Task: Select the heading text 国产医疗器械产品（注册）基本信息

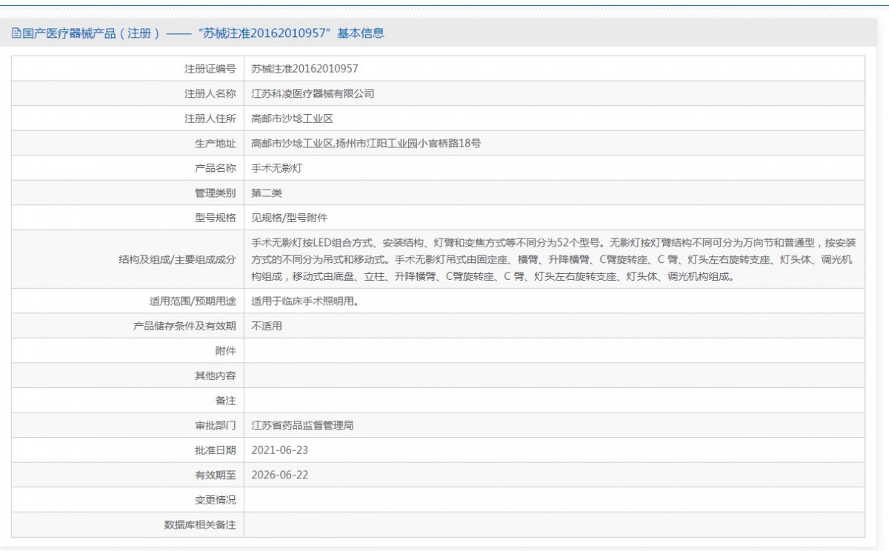Action: 202,33
